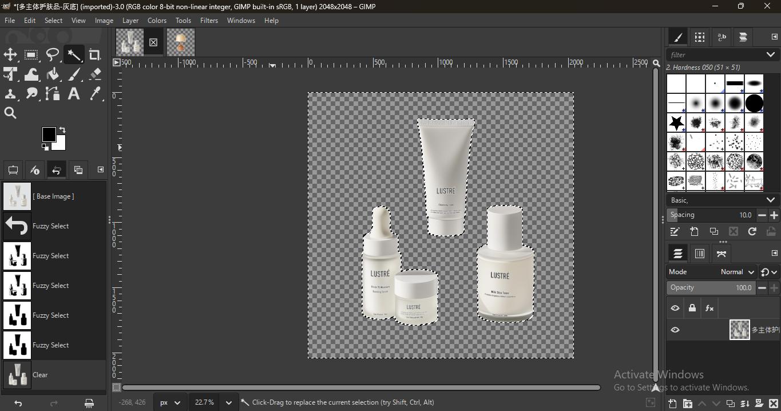Open the Layer menu

coord(130,21)
